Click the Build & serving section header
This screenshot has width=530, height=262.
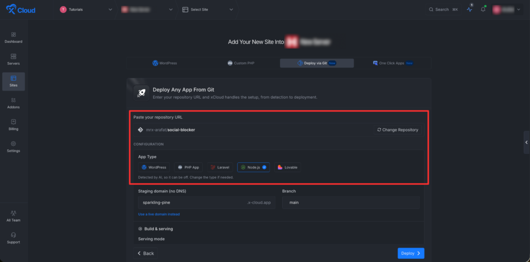155,228
